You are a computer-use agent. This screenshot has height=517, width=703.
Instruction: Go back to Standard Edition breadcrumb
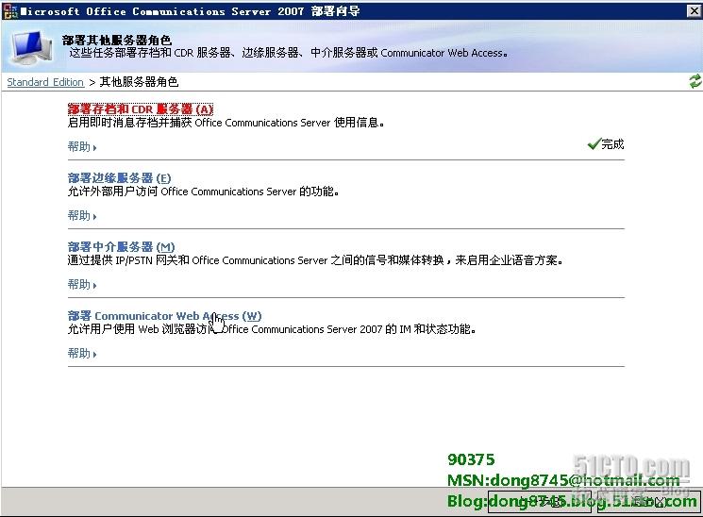(x=45, y=82)
